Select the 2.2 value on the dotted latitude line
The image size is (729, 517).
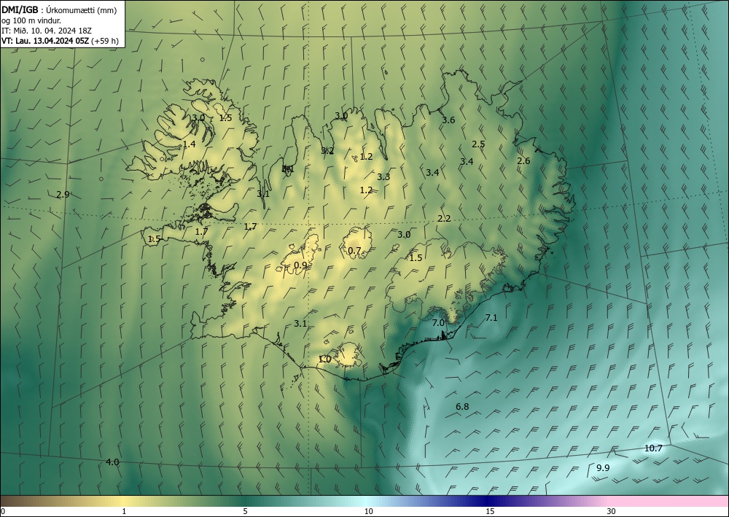tap(444, 219)
